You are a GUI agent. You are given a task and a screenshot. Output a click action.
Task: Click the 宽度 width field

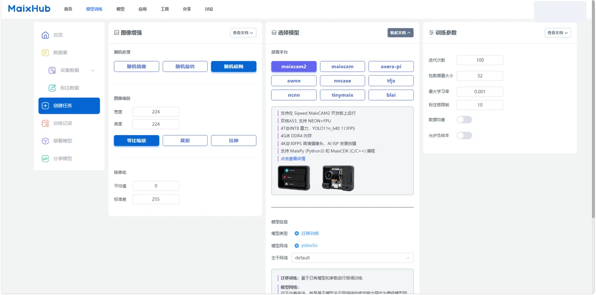tap(156, 112)
